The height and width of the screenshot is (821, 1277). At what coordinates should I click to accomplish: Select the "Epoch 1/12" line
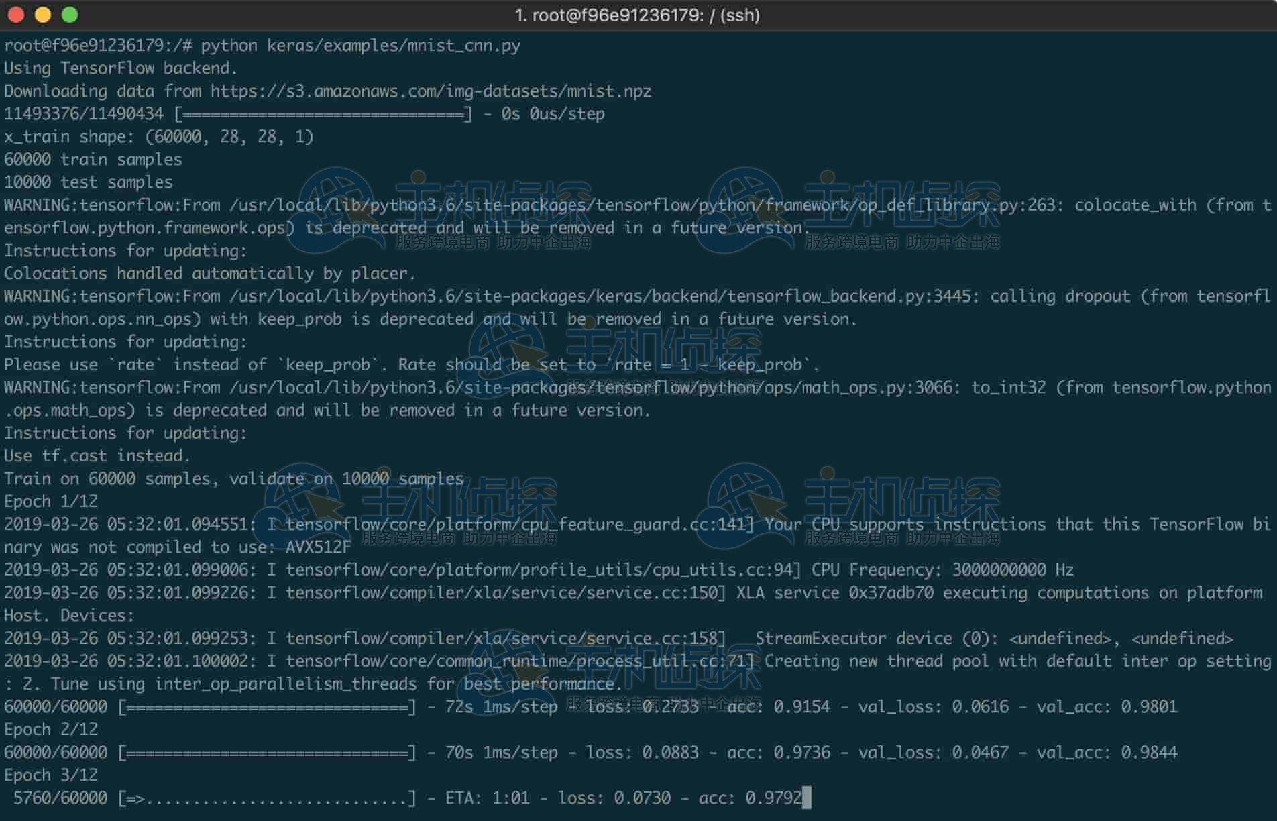[x=51, y=502]
